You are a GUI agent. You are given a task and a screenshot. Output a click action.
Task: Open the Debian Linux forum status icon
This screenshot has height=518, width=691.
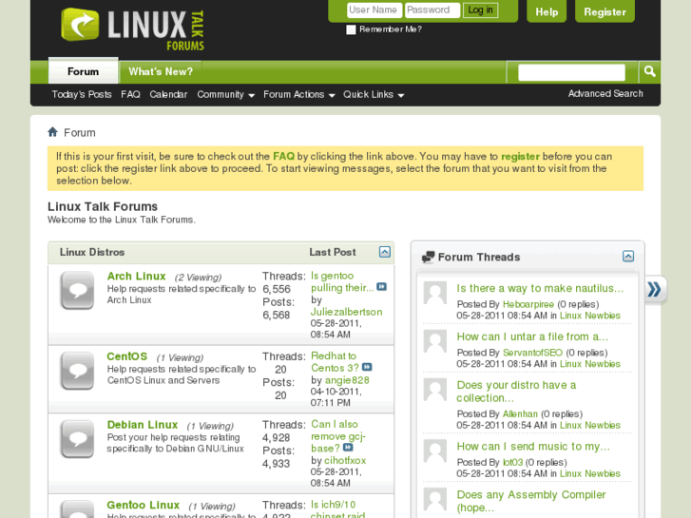(x=78, y=439)
